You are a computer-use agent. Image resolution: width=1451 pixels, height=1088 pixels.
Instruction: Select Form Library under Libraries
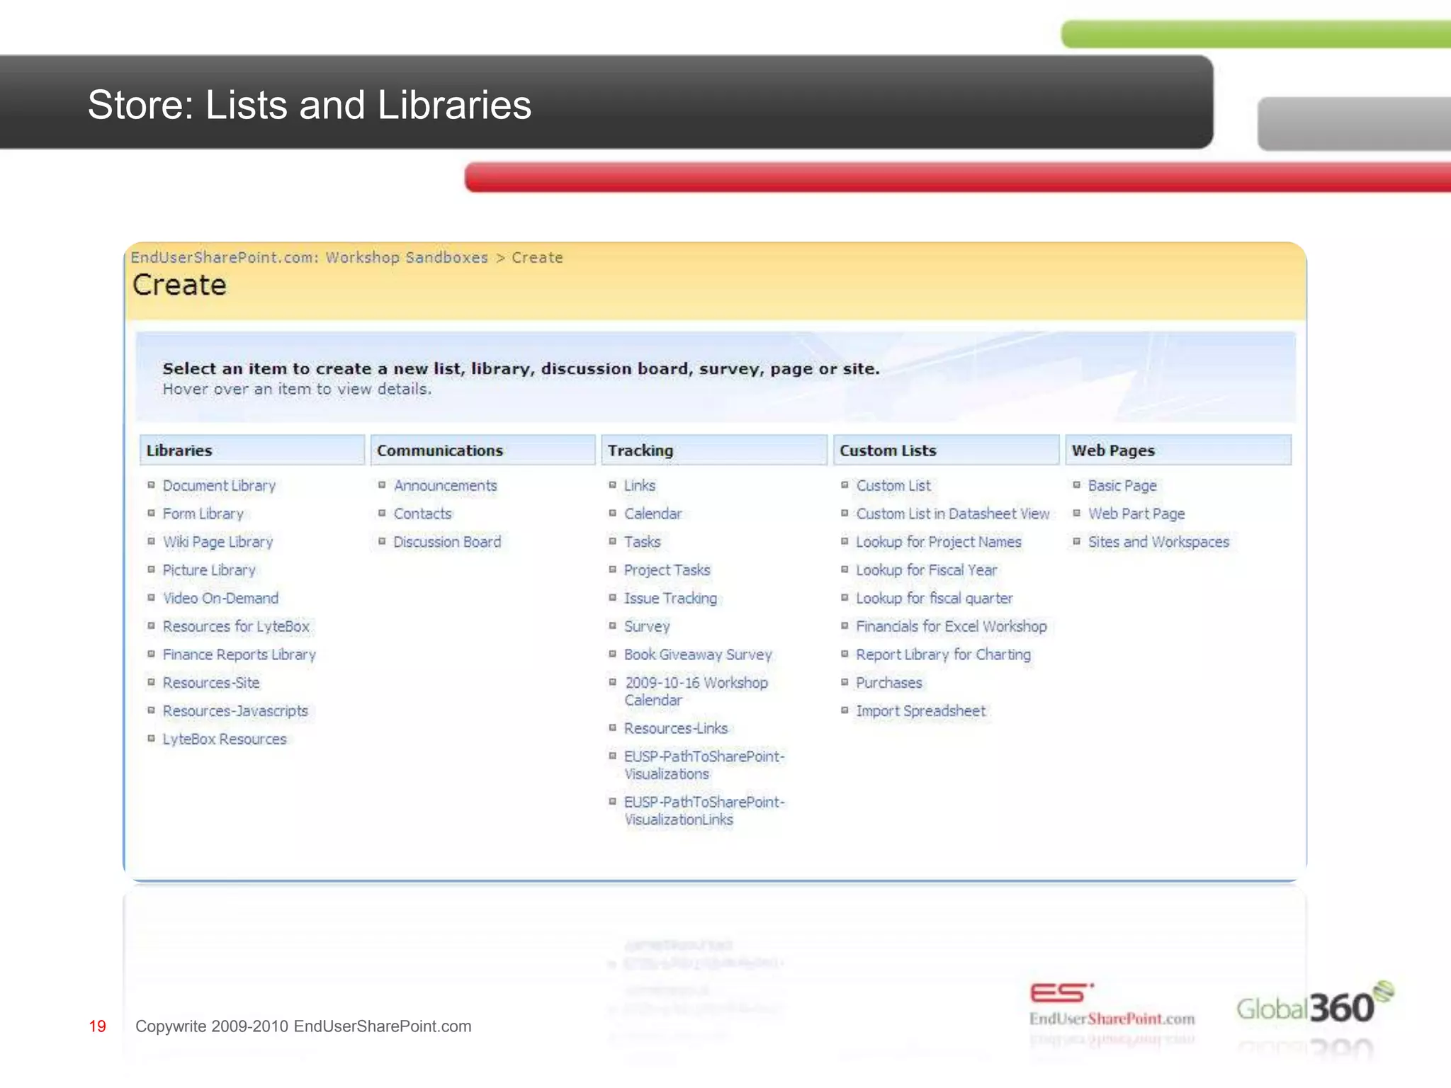tap(203, 514)
